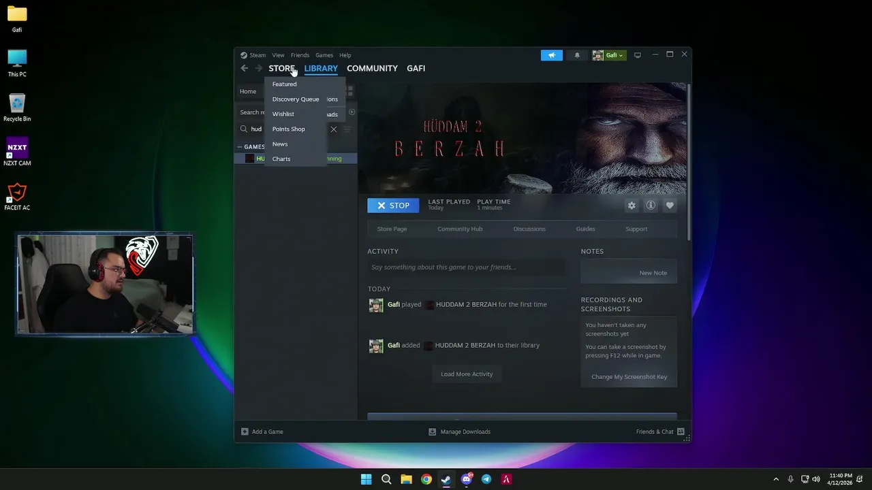The width and height of the screenshot is (872, 490).
Task: Show game info panel icon
Action: click(x=651, y=206)
